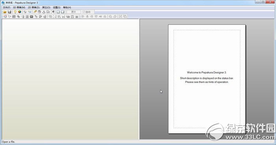This screenshot has width=276, height=145.
Task: Open the 设置(S) menu
Action: tap(57, 7)
